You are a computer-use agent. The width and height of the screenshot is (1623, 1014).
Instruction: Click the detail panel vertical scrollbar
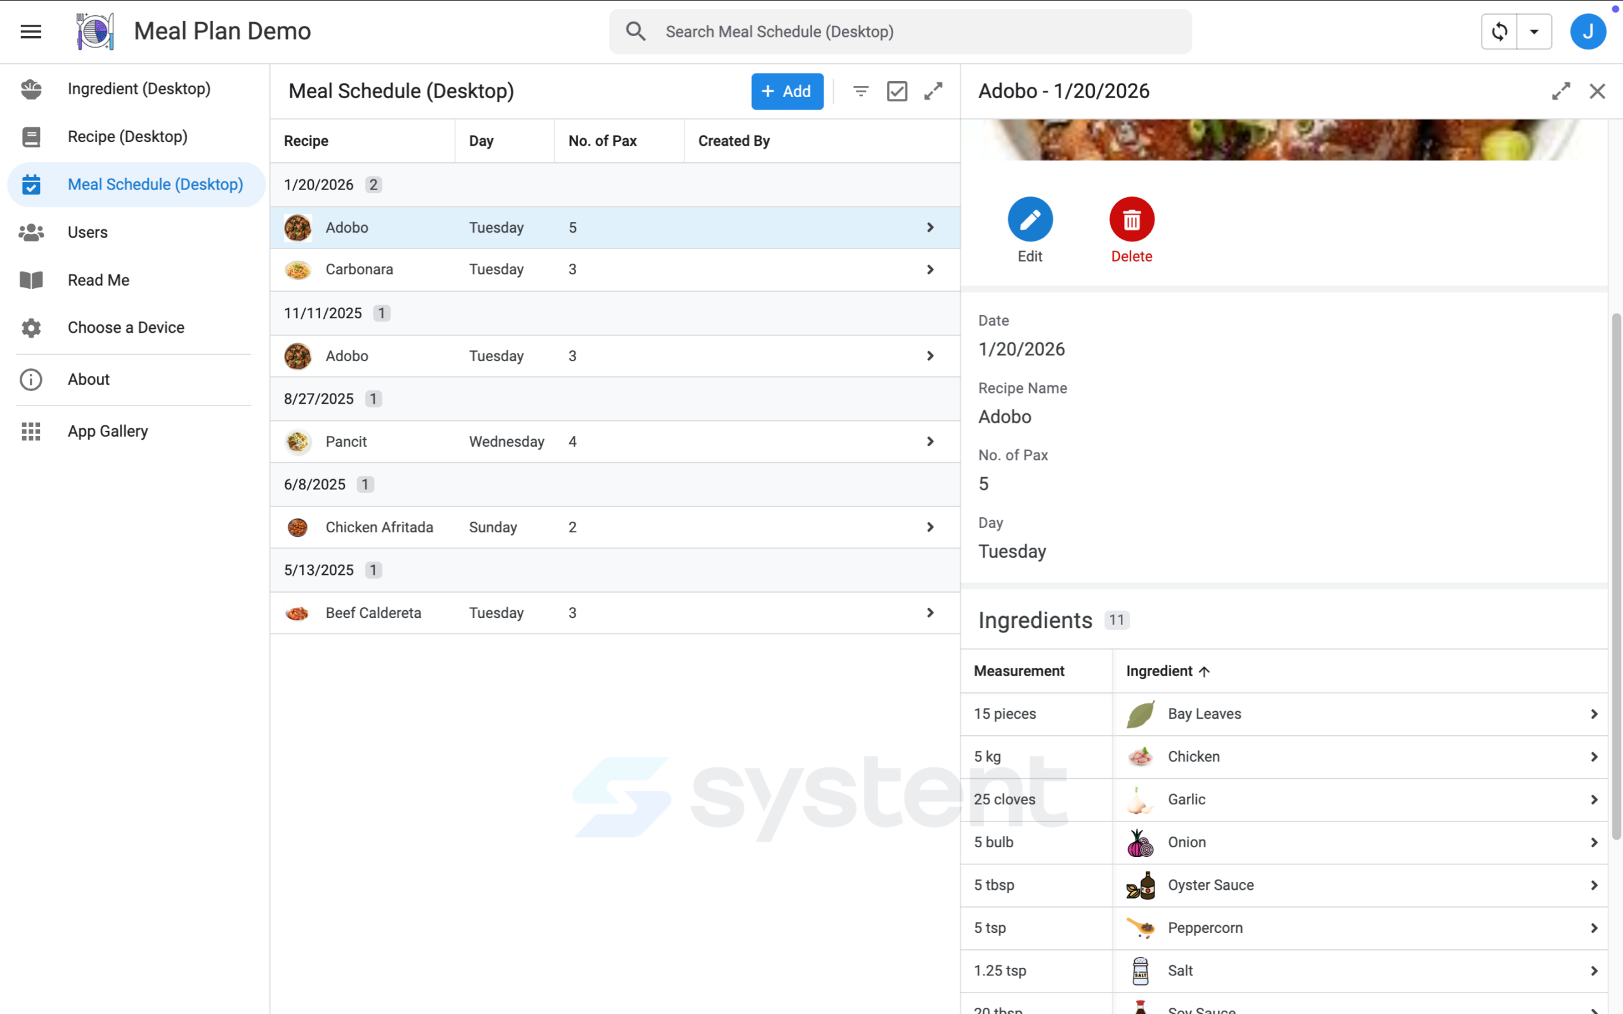tap(1616, 577)
